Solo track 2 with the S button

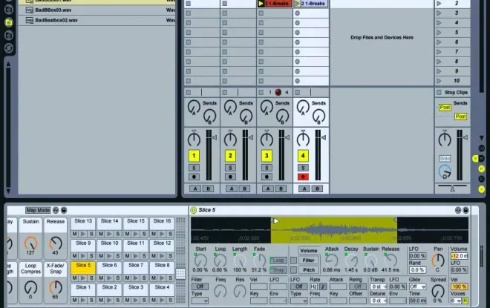[230, 168]
